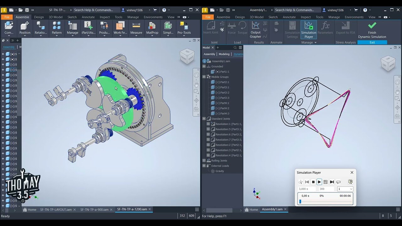Toggle continuous playback loop in Simulation Player

(338, 182)
